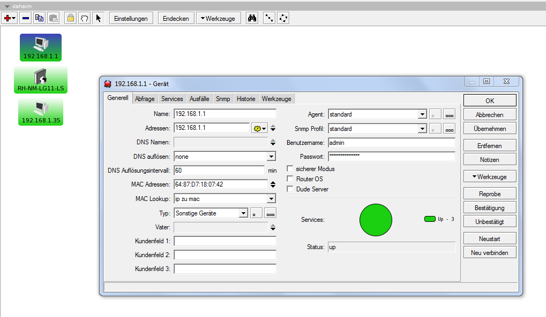This screenshot has height=317, width=546.
Task: Click the red plus add-item icon
Action: tap(8, 18)
